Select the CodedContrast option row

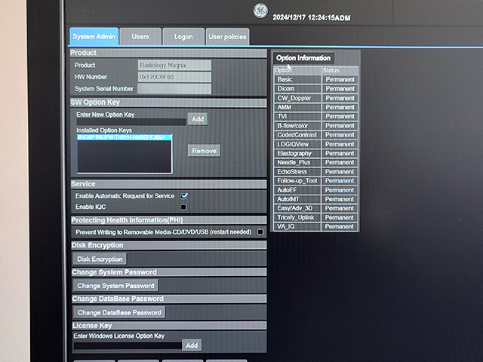(315, 135)
